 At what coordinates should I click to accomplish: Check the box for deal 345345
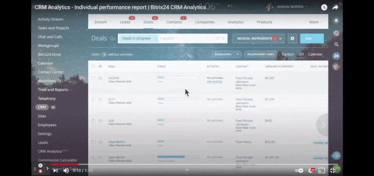point(93,78)
